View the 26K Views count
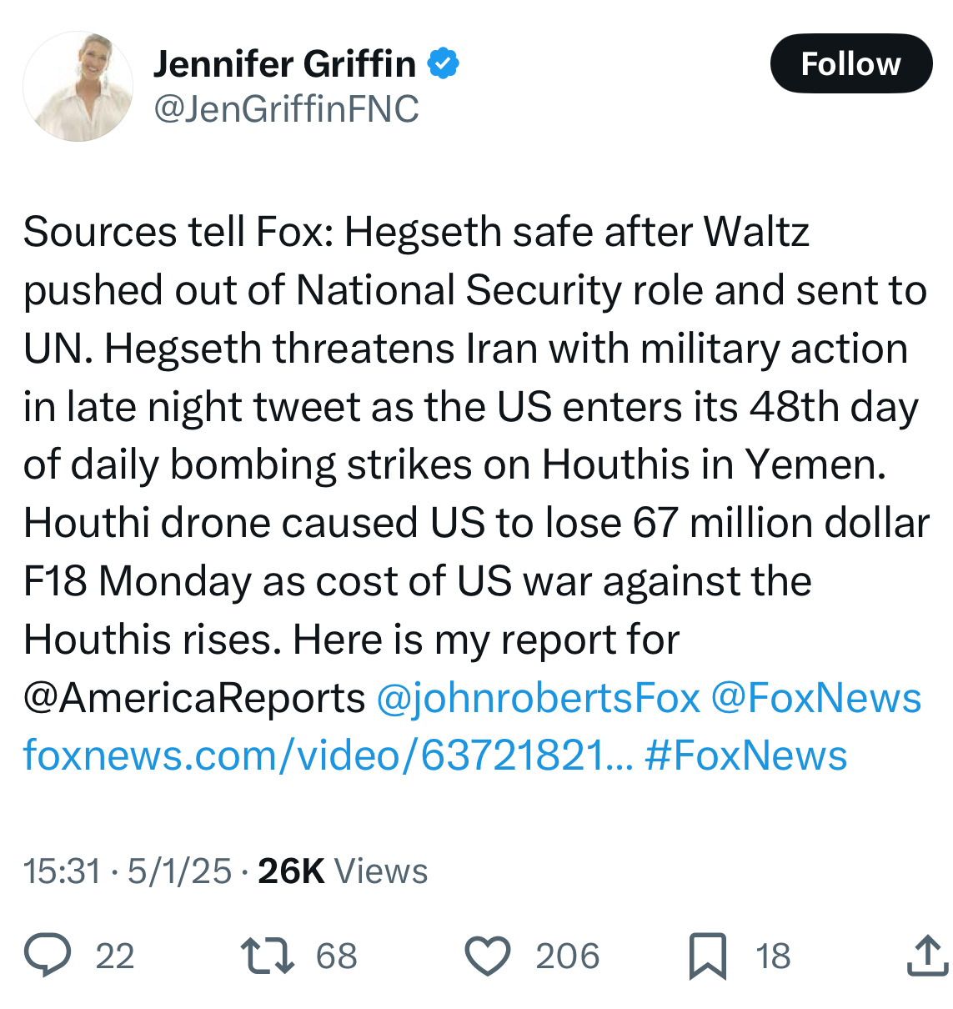Image resolution: width=953 pixels, height=1009 pixels. coord(343,871)
